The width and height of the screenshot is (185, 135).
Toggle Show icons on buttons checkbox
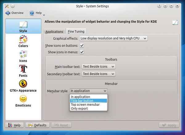click(82, 46)
